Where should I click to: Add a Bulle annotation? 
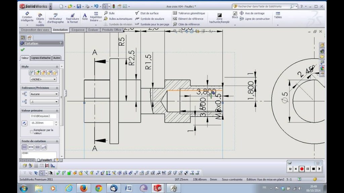tap(110, 13)
